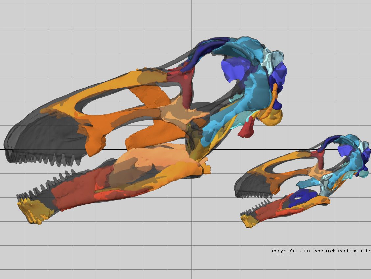Click the copyright 2007 Research Casting text
371x279 pixels.
321,251
